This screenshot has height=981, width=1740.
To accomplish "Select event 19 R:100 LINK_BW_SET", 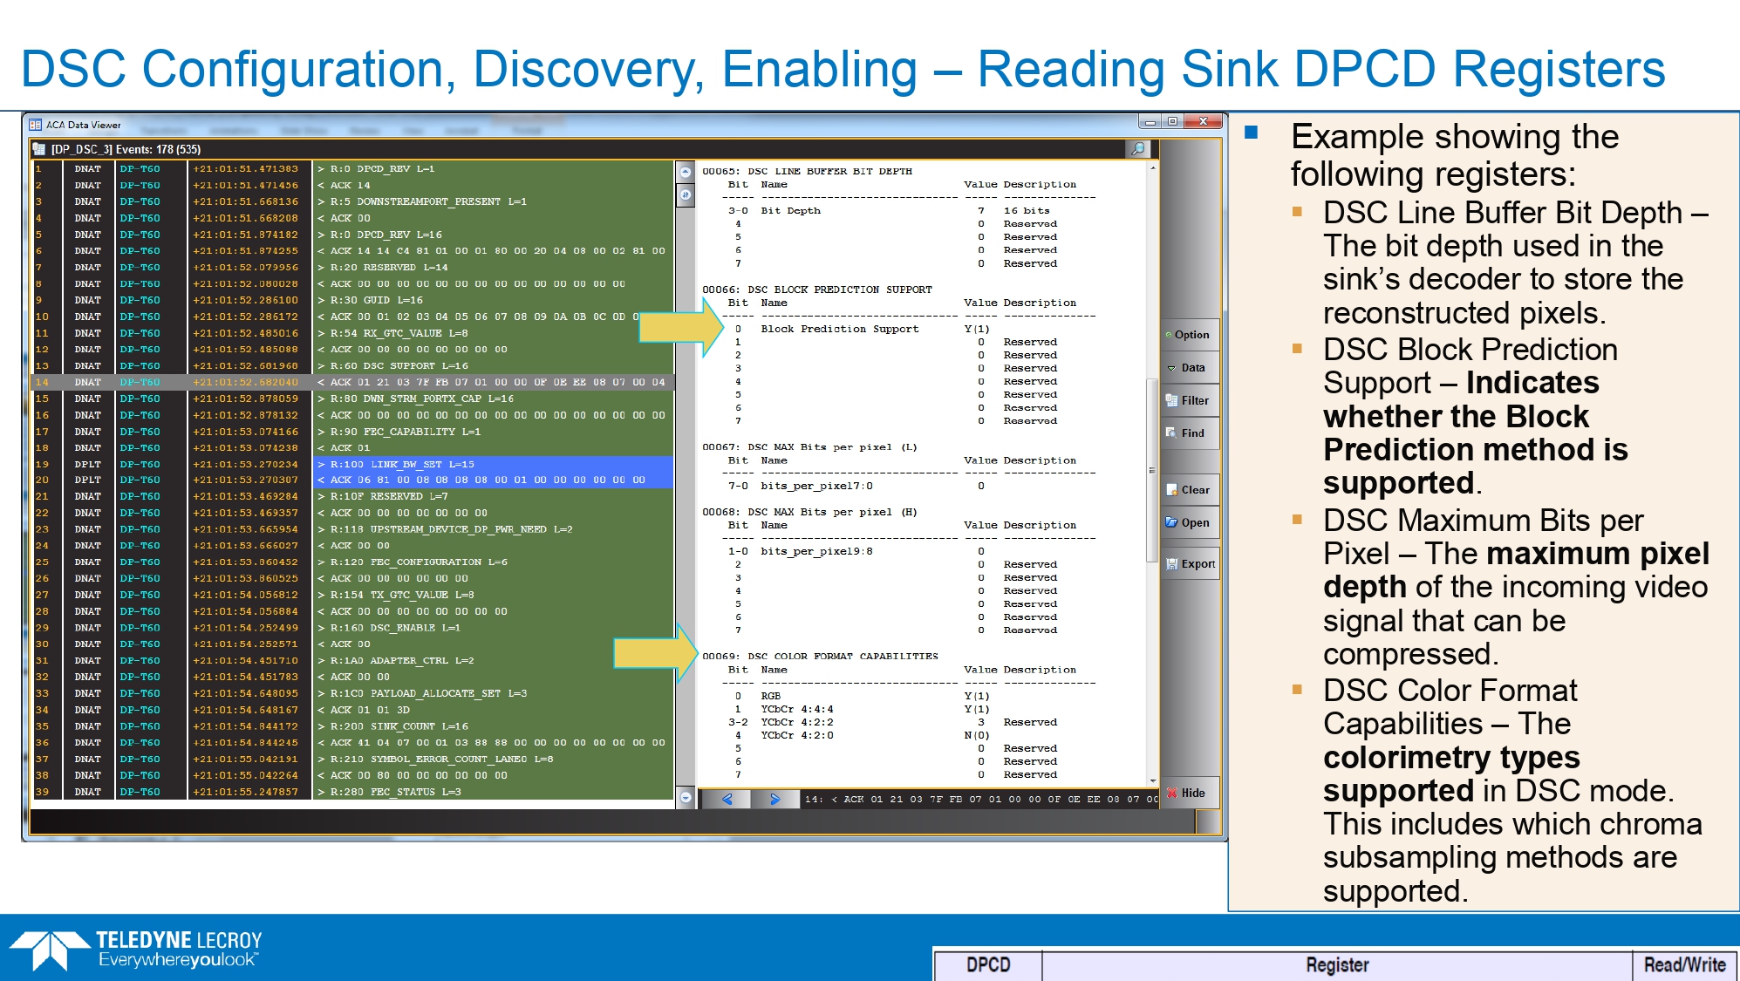I will click(x=352, y=465).
